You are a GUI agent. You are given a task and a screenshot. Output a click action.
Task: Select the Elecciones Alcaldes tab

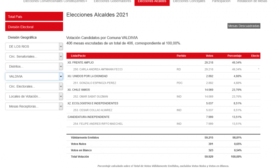click(x=152, y=1)
